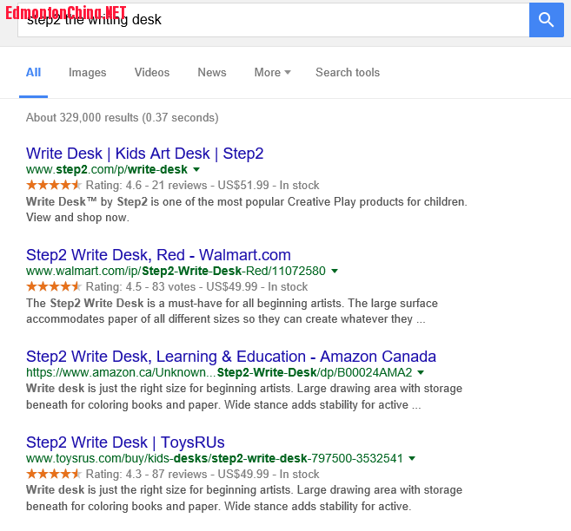This screenshot has height=531, width=571.
Task: Click the star rating of Walmart result
Action: coord(53,286)
